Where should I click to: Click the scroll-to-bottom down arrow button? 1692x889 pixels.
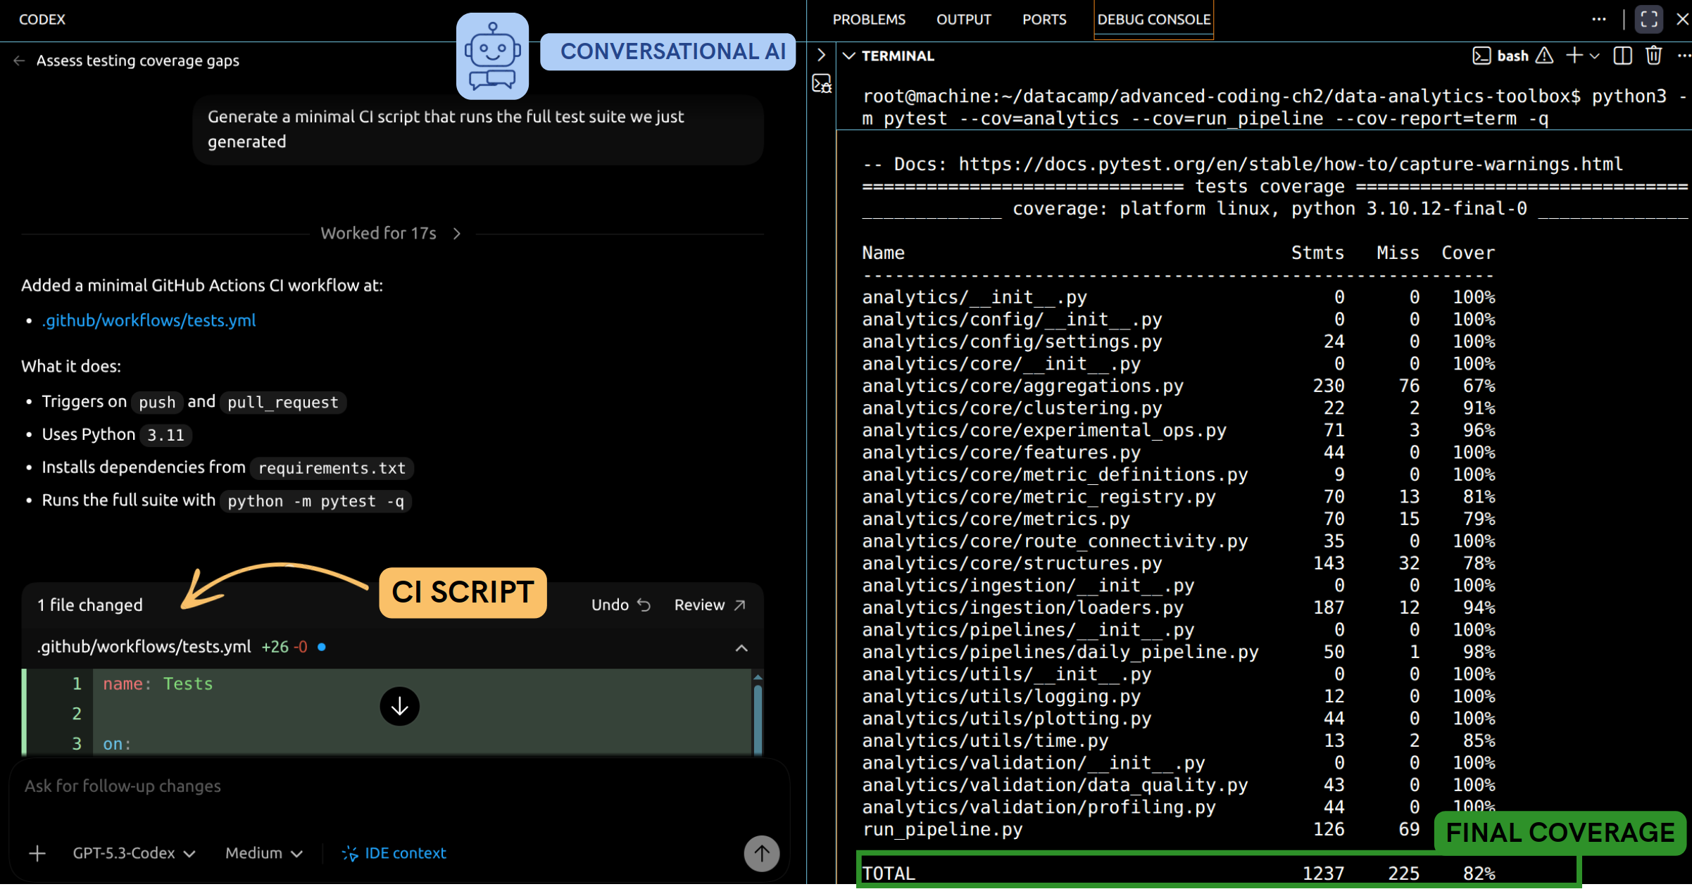(399, 706)
